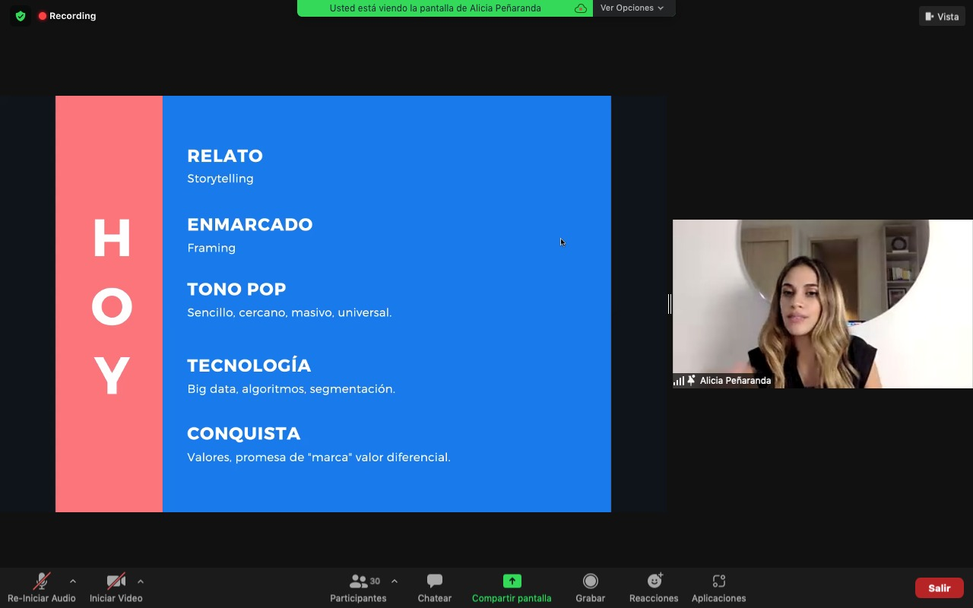Open the Ver Opciones dropdown menu

[632, 8]
